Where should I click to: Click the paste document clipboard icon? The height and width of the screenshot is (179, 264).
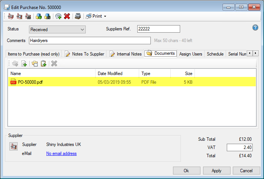44,63
